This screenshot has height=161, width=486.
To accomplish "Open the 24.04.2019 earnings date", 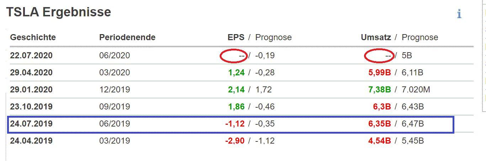I will [x=31, y=141].
